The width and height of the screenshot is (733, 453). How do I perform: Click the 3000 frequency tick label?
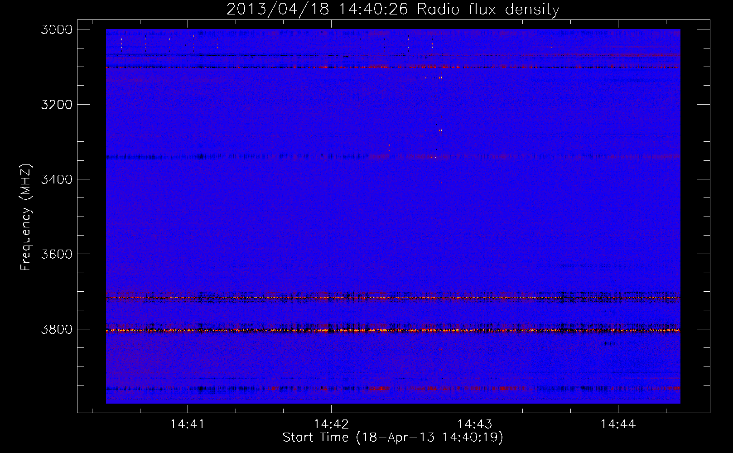click(57, 29)
